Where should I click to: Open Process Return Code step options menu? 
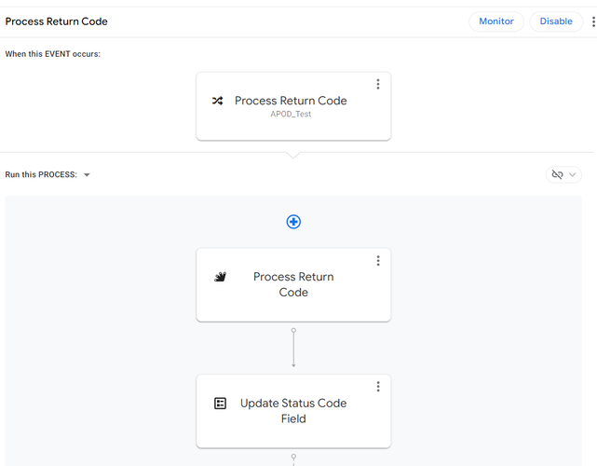pyautogui.click(x=378, y=261)
